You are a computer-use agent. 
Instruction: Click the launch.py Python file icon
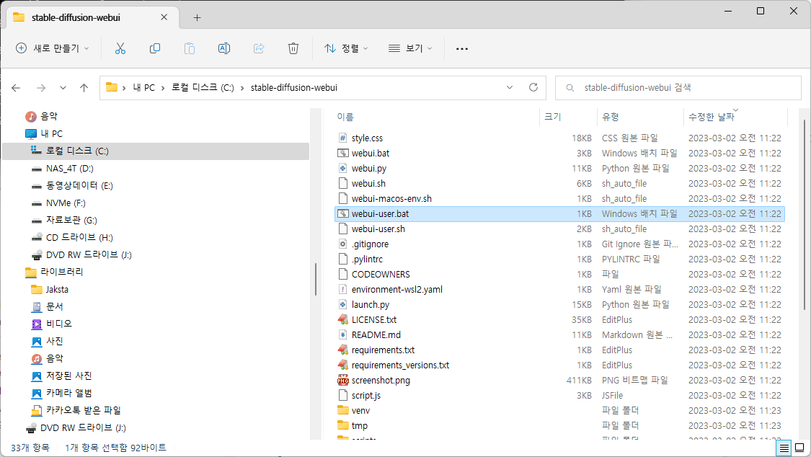(342, 304)
